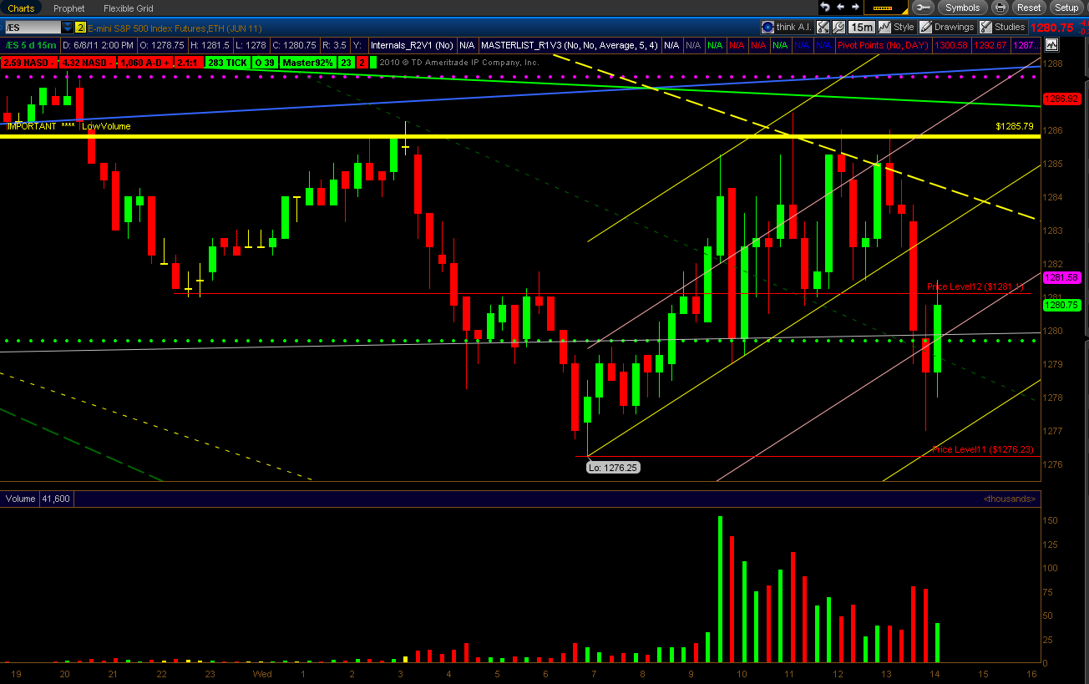Click the Wed date label on time axis
The width and height of the screenshot is (1089, 684).
[x=262, y=673]
